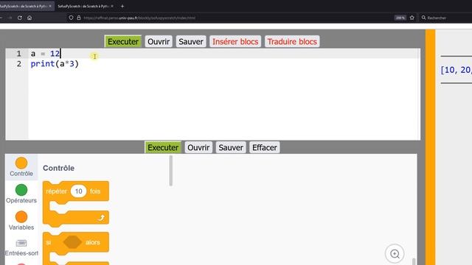The image size is (472, 265).
Task: Go to the browser home page
Action: pyautogui.click(x=29, y=18)
